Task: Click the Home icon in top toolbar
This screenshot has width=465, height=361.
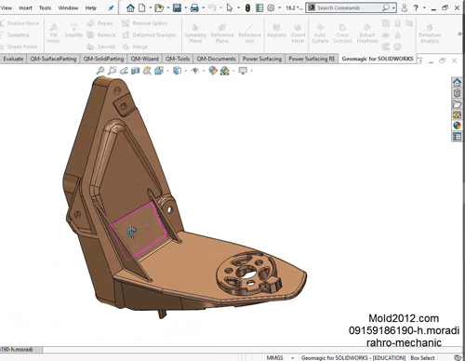Action: [130, 7]
